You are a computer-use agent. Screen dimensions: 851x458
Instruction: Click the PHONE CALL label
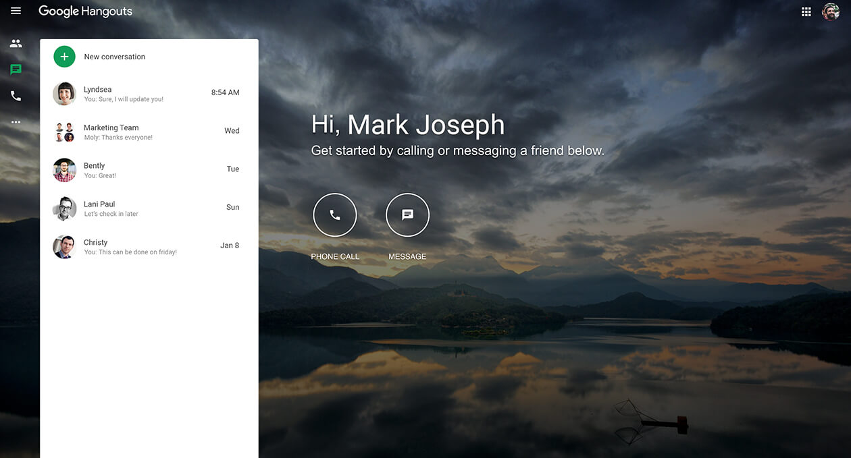[335, 257]
